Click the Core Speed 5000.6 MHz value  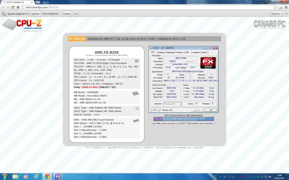point(171,88)
